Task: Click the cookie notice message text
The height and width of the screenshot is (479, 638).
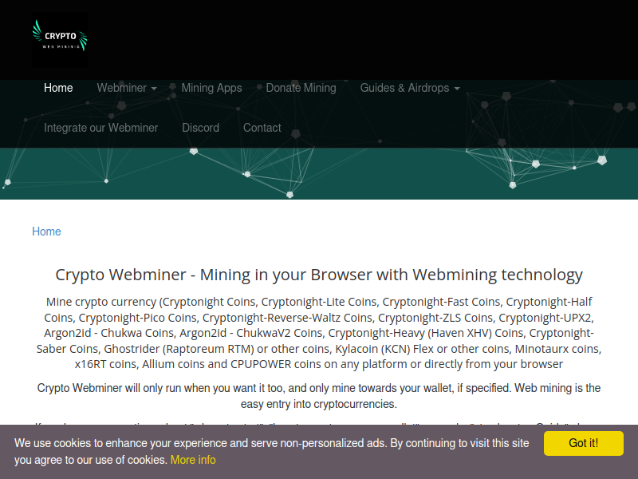Action: (272, 451)
